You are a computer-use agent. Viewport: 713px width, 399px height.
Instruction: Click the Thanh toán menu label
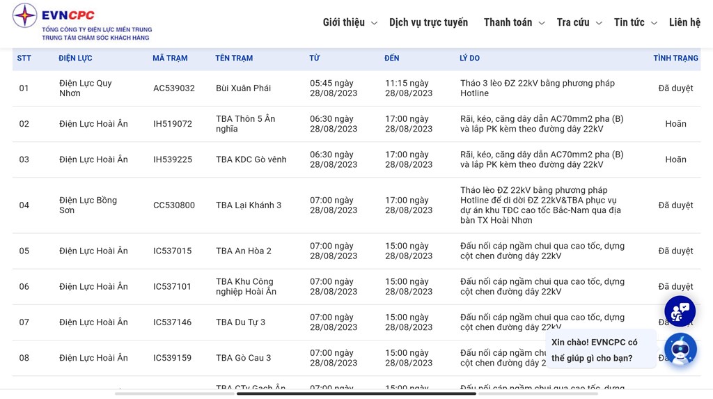[x=508, y=22]
